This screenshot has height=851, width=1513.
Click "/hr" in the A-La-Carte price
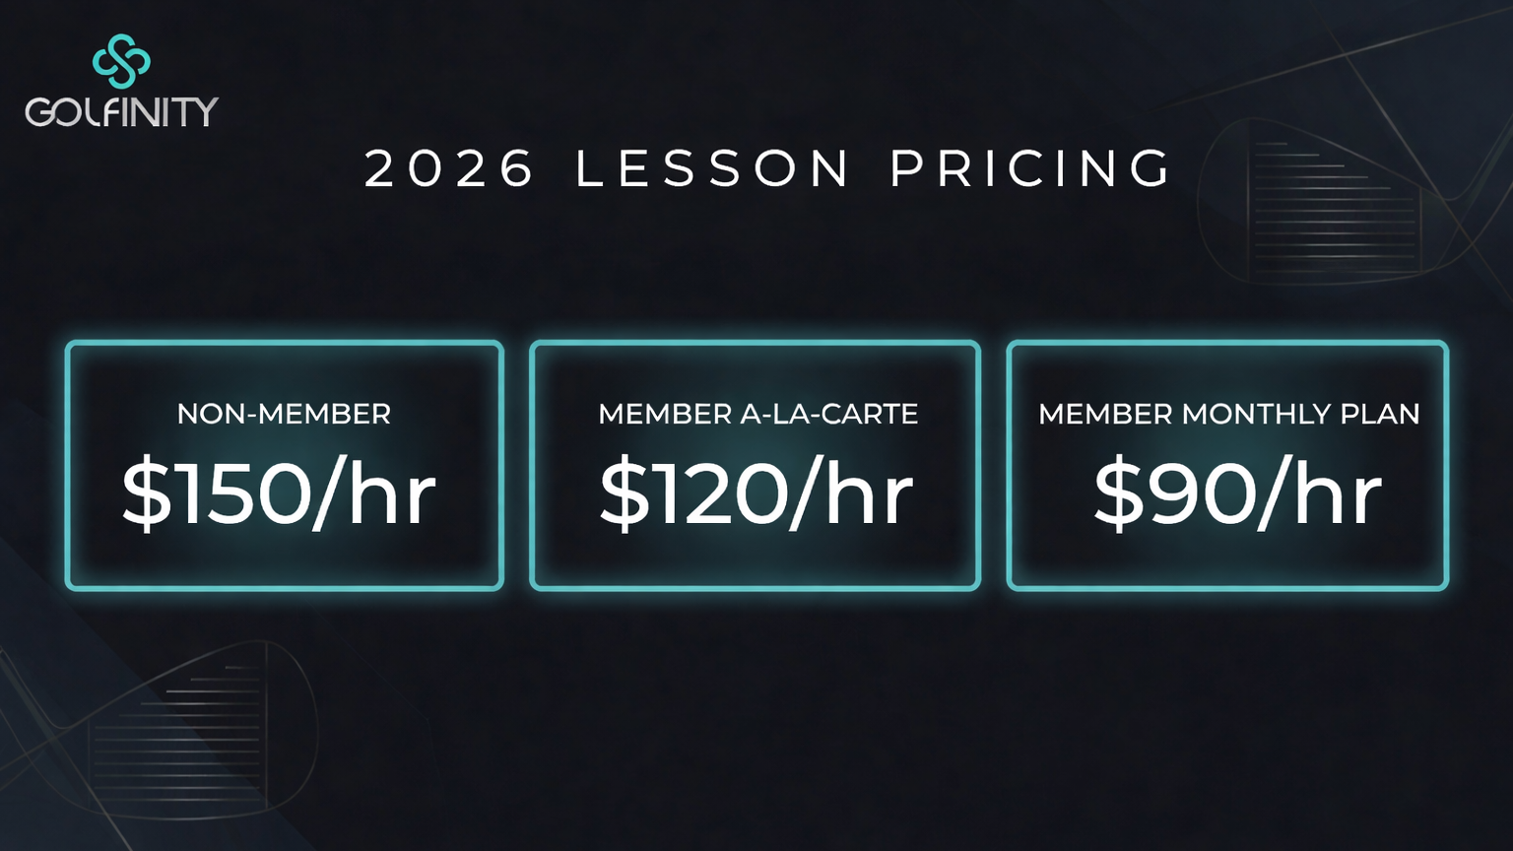click(x=852, y=494)
